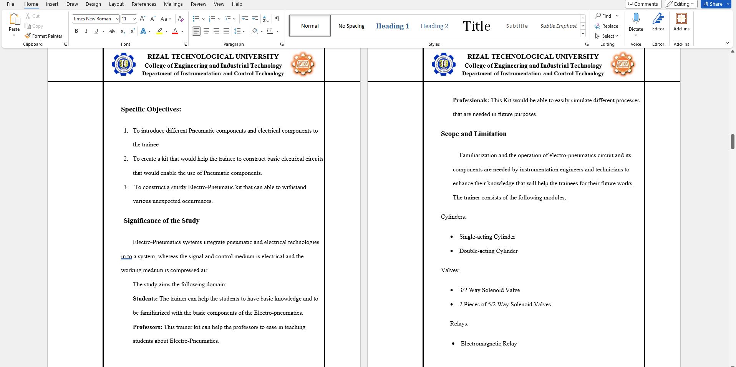Apply paragraph shading color
The width and height of the screenshot is (736, 367).
[255, 31]
